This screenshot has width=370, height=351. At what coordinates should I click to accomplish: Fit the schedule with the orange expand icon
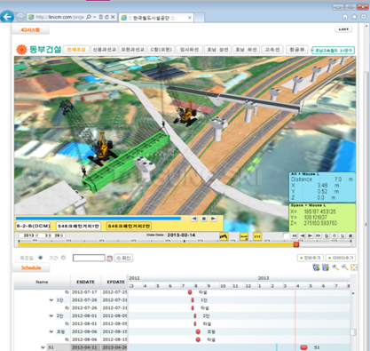click(354, 267)
